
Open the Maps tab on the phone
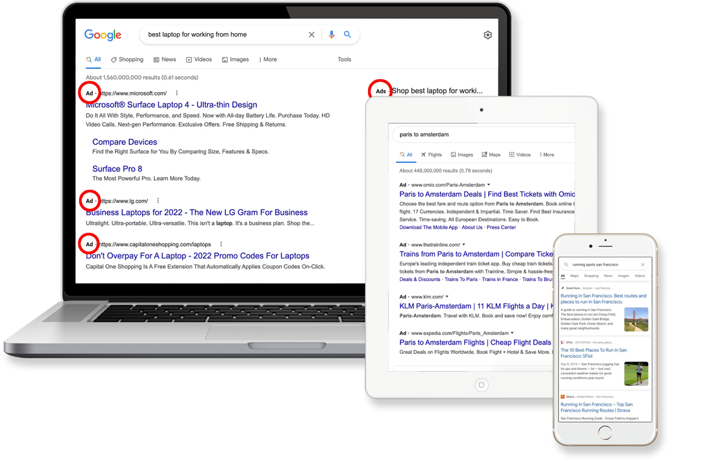click(x=574, y=276)
